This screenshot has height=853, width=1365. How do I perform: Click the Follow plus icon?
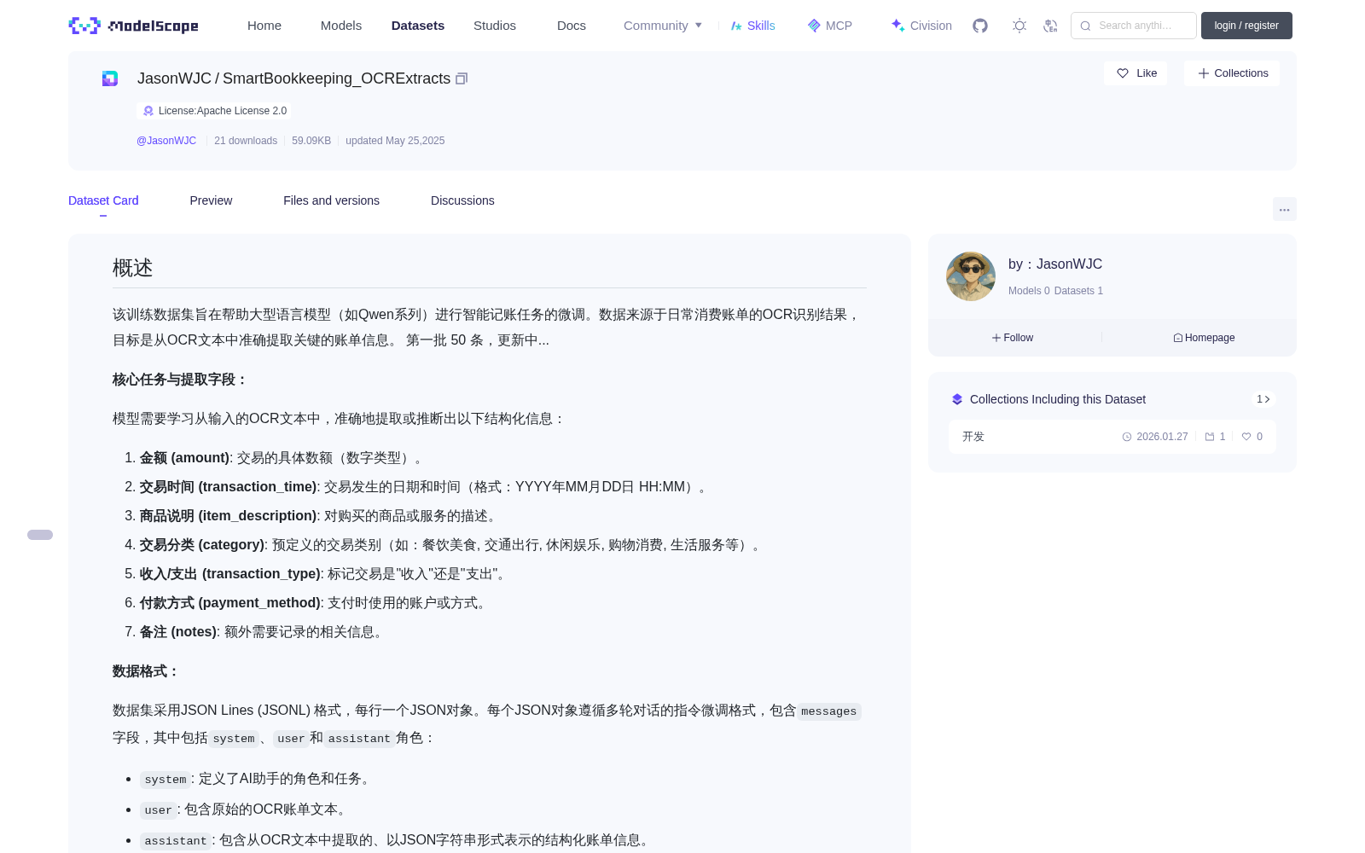point(996,338)
